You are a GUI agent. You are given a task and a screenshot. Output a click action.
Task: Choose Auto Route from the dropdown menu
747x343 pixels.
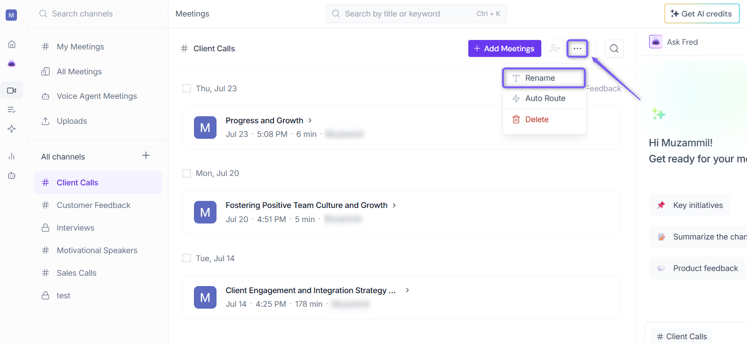point(544,98)
